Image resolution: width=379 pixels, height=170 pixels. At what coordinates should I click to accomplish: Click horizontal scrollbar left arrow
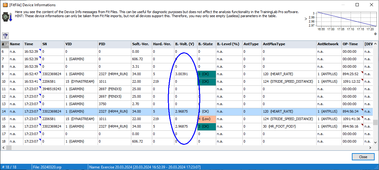(3, 148)
